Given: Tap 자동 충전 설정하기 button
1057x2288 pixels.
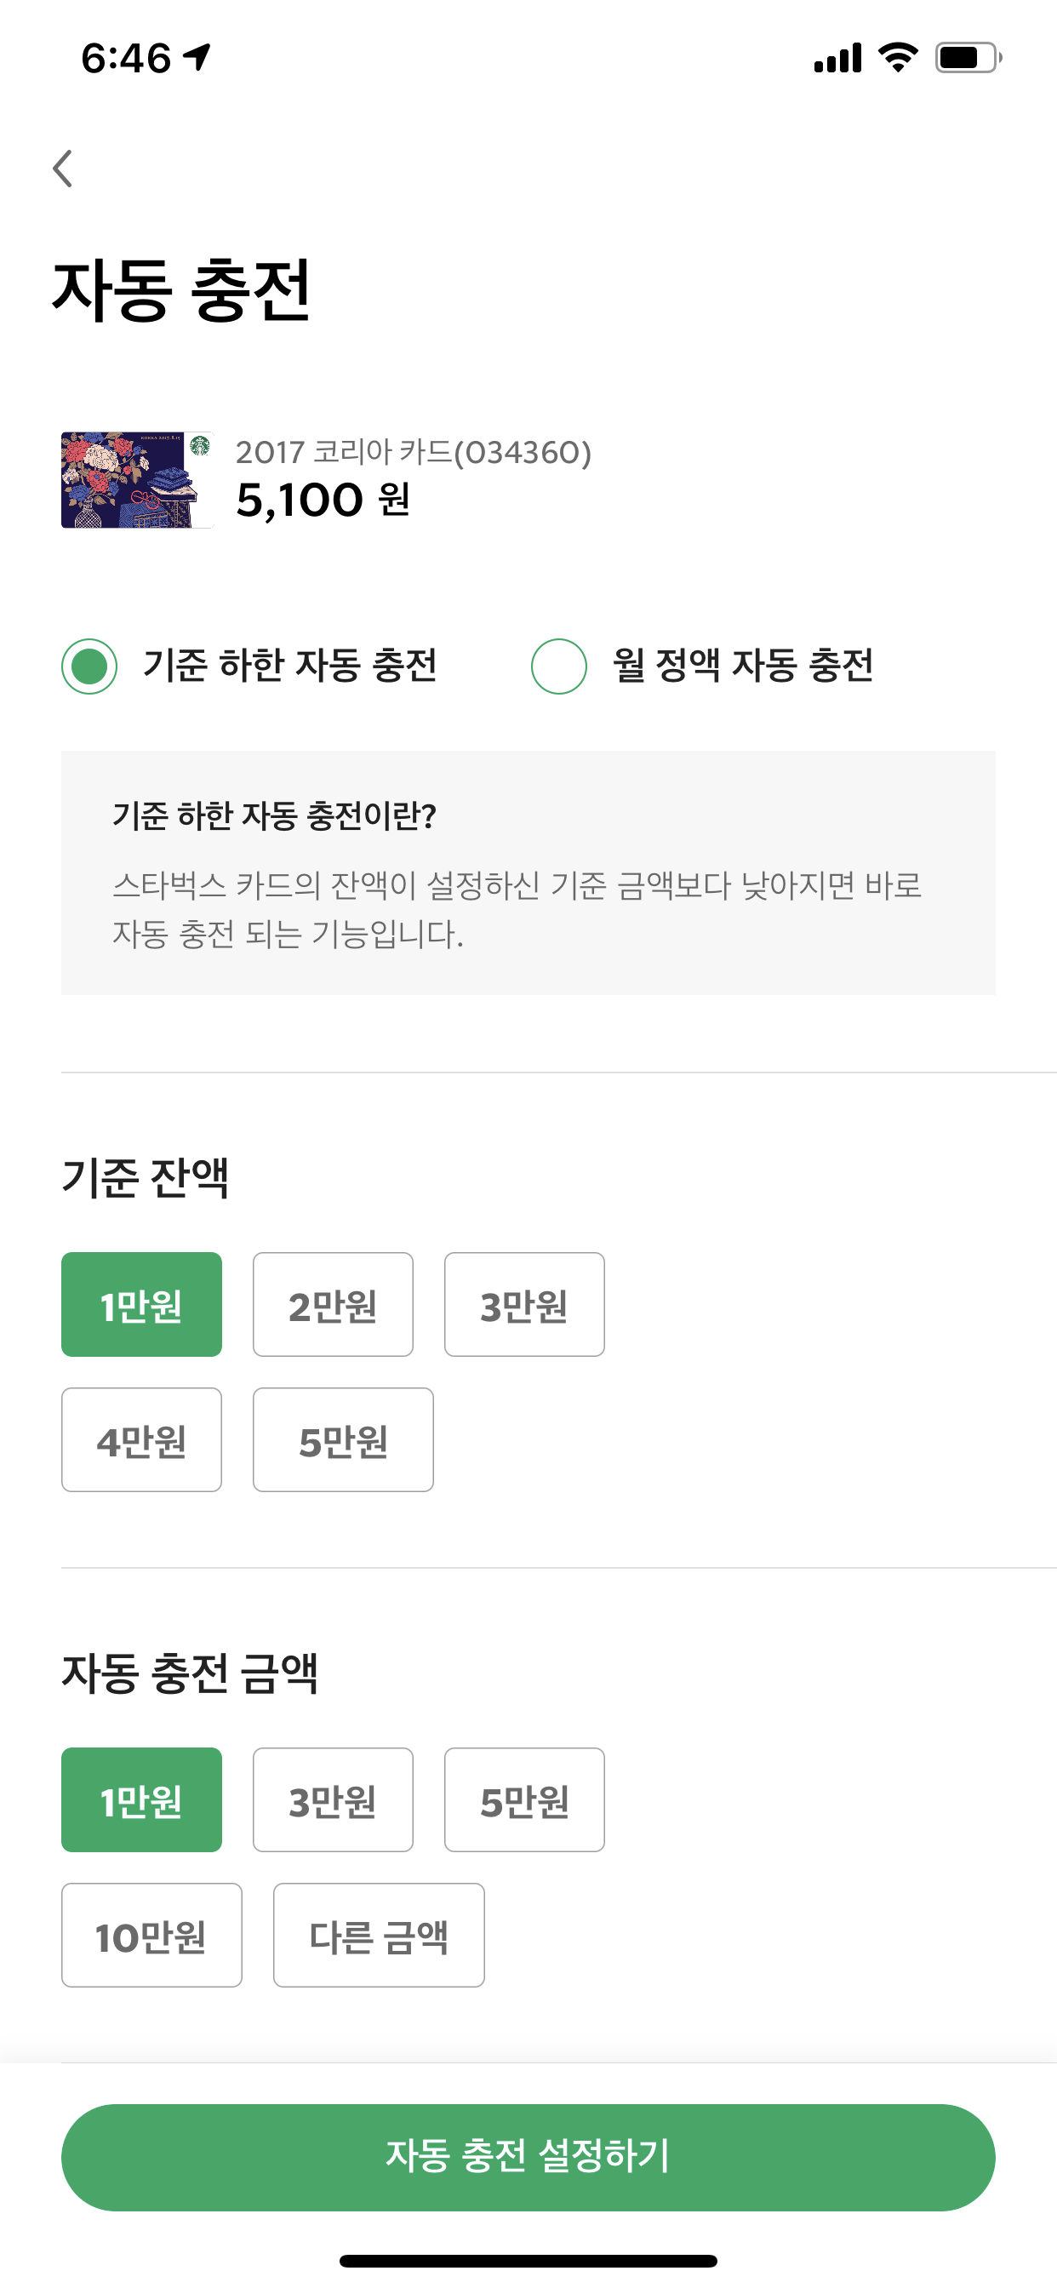Looking at the screenshot, I should coord(528,2157).
